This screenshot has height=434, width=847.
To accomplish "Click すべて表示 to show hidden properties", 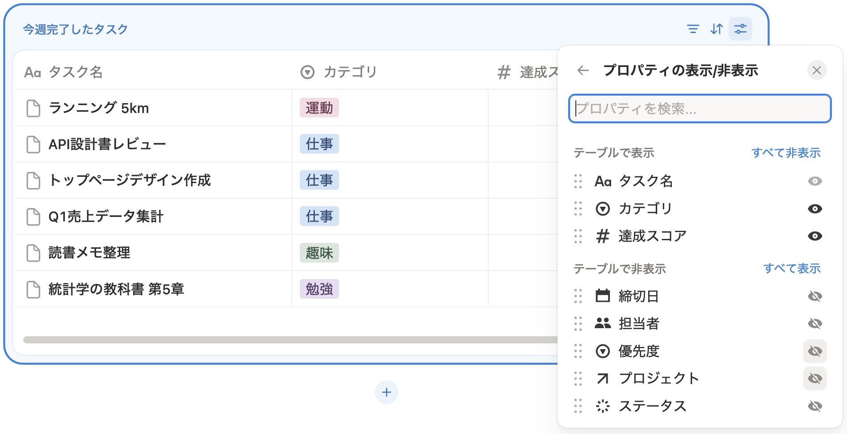I will click(x=792, y=269).
